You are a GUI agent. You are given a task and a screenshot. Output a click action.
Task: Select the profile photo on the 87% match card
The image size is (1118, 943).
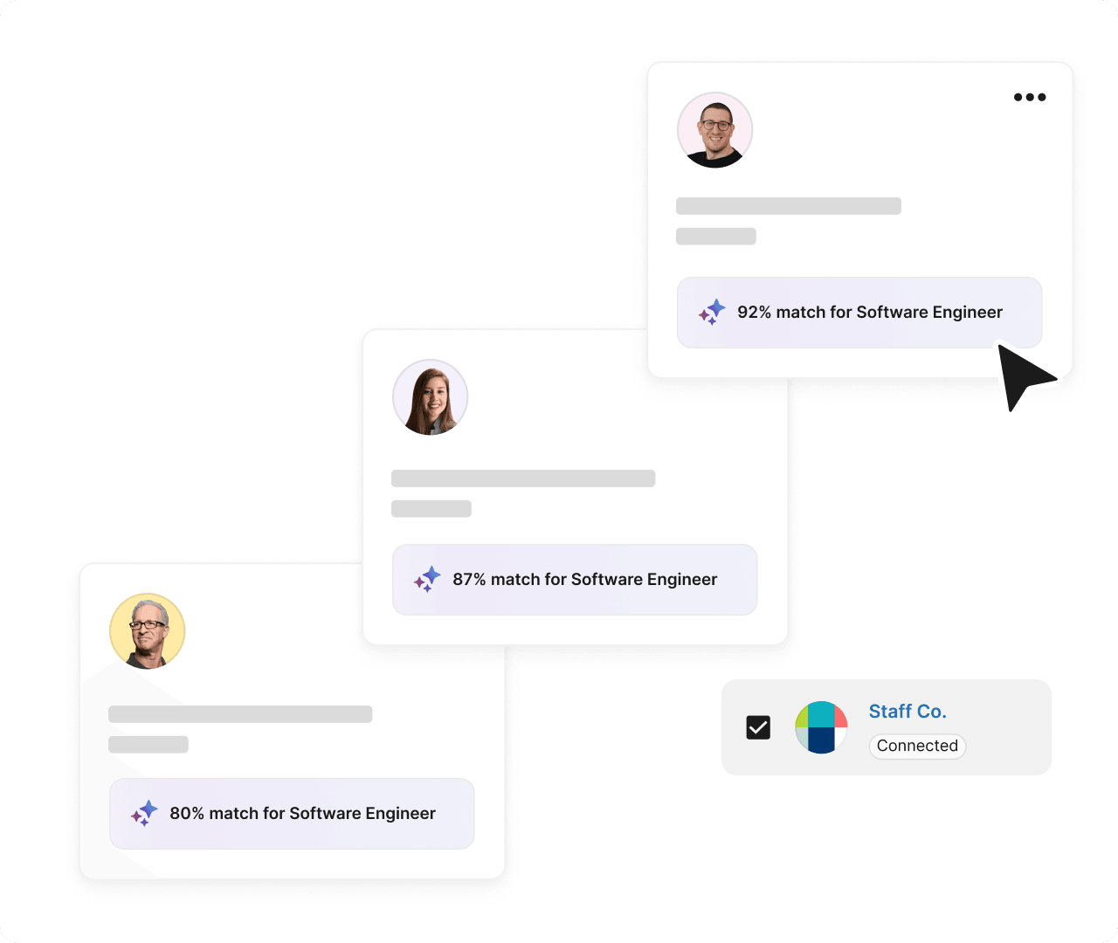pyautogui.click(x=430, y=397)
